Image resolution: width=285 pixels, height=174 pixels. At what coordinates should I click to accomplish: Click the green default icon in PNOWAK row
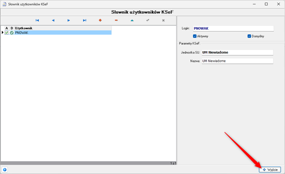click(12, 33)
